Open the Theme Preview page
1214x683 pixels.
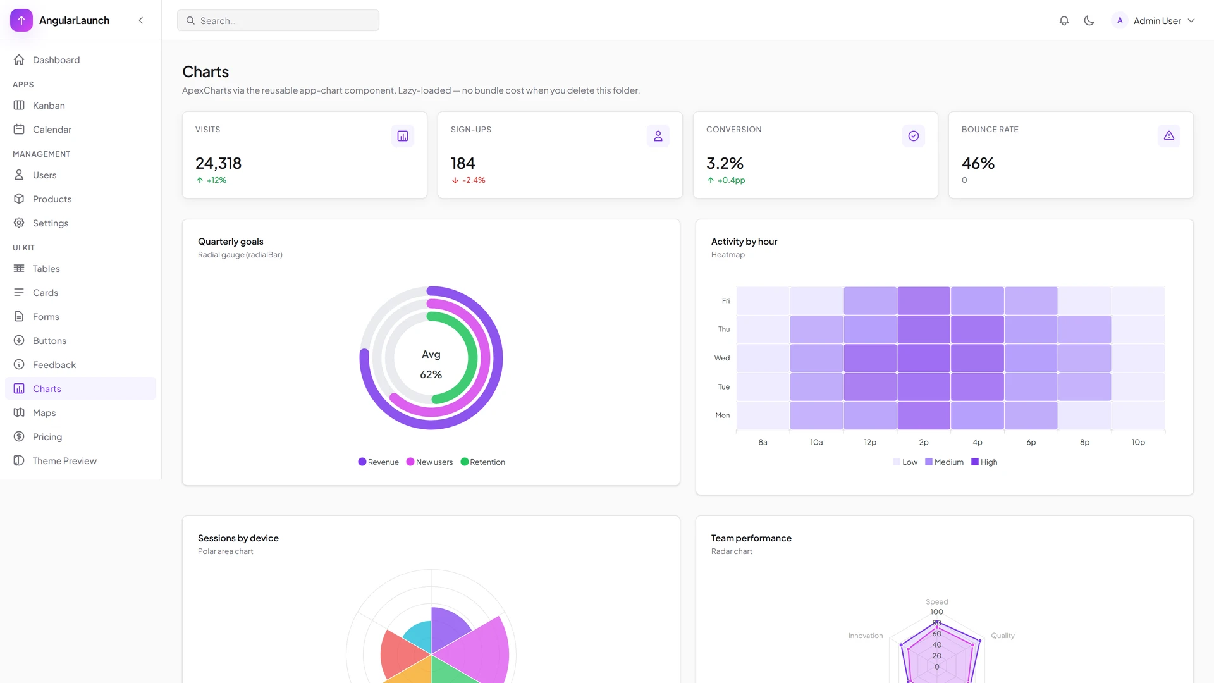80,460
